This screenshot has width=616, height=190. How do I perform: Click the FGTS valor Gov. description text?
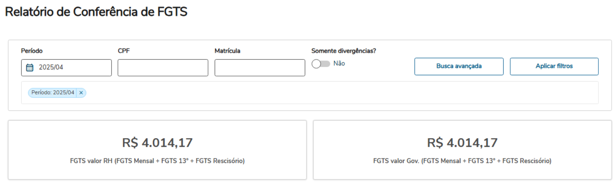click(x=462, y=161)
